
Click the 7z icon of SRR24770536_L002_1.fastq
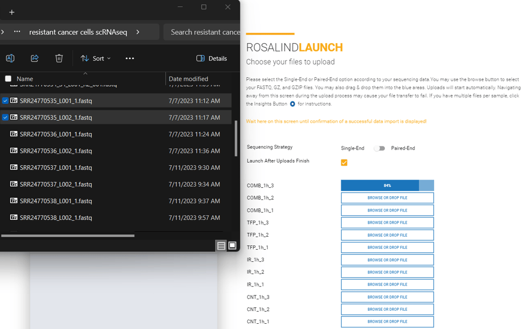tap(14, 151)
